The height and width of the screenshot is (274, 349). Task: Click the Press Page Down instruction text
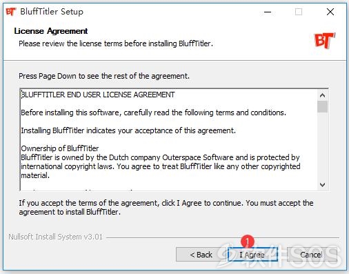click(104, 76)
